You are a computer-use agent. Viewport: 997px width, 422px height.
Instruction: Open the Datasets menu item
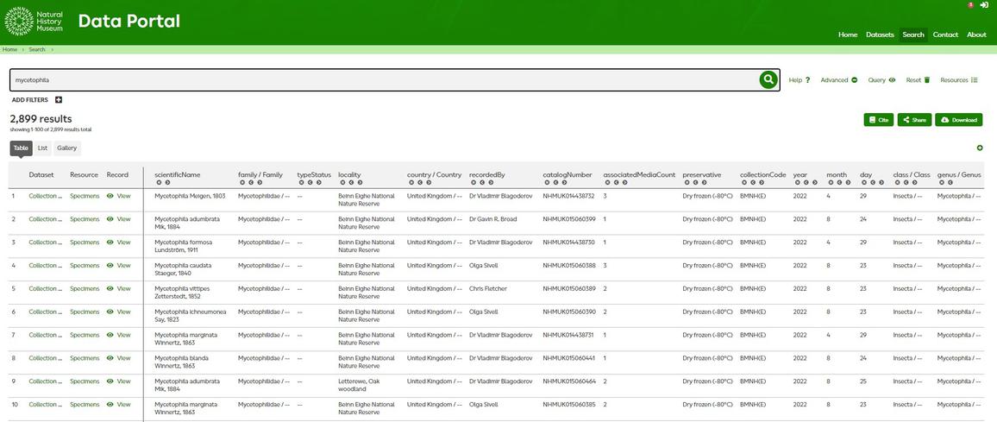pyautogui.click(x=880, y=35)
